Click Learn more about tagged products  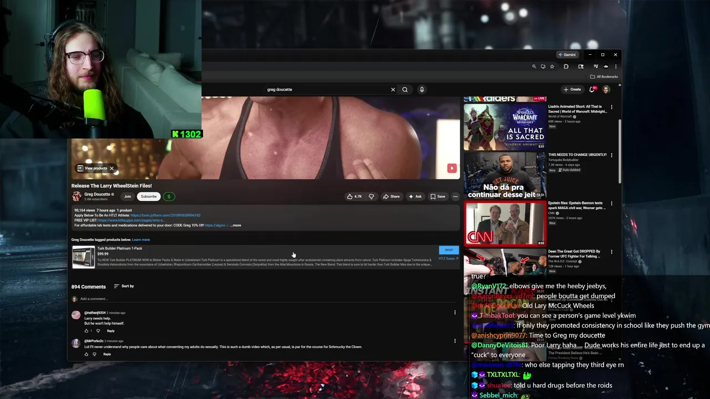pyautogui.click(x=141, y=239)
